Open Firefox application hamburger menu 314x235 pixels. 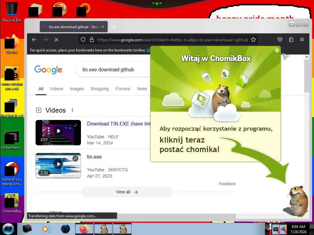(302, 39)
